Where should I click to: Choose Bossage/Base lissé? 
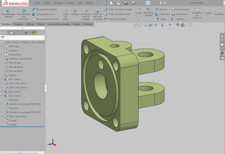(x=43, y=14)
